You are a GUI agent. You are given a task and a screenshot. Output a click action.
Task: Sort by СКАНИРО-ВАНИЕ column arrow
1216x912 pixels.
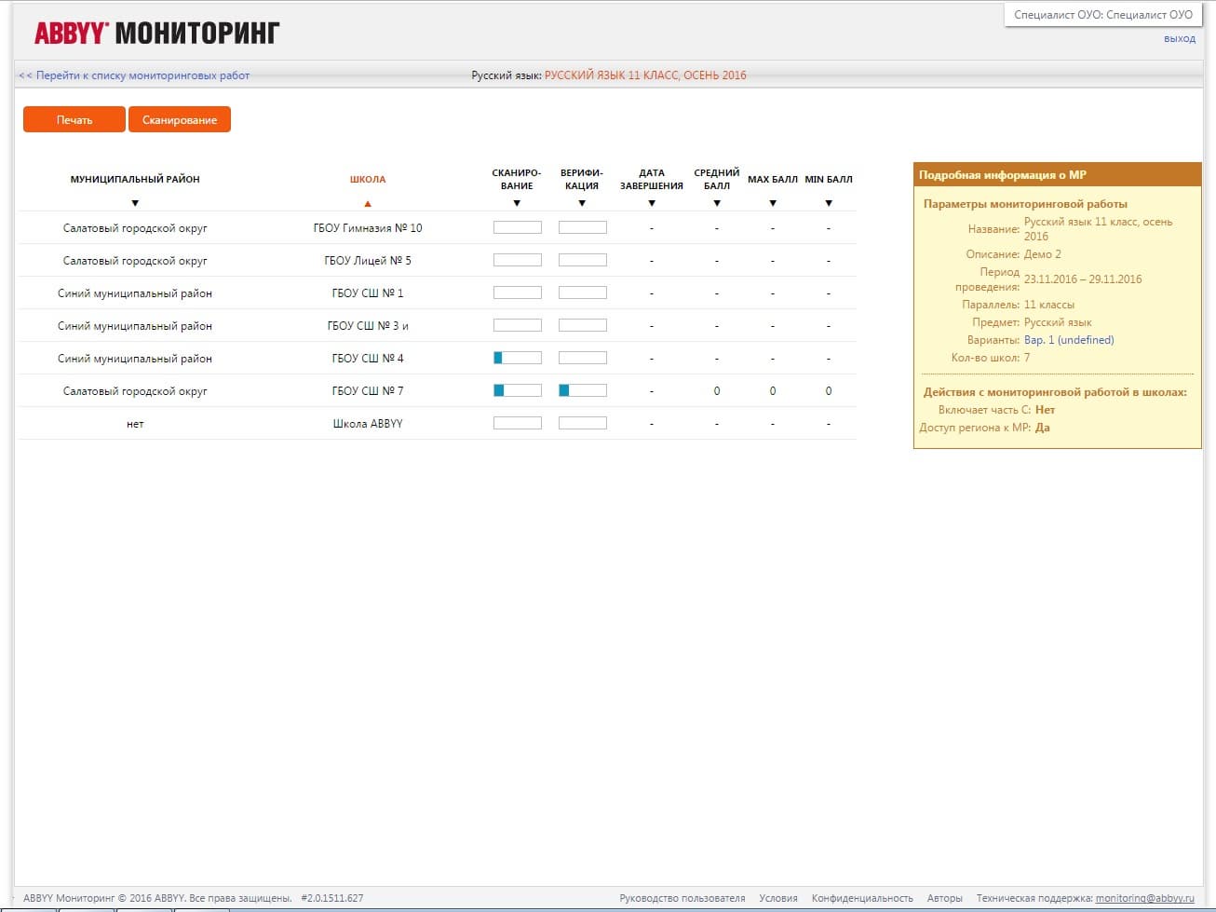(517, 203)
